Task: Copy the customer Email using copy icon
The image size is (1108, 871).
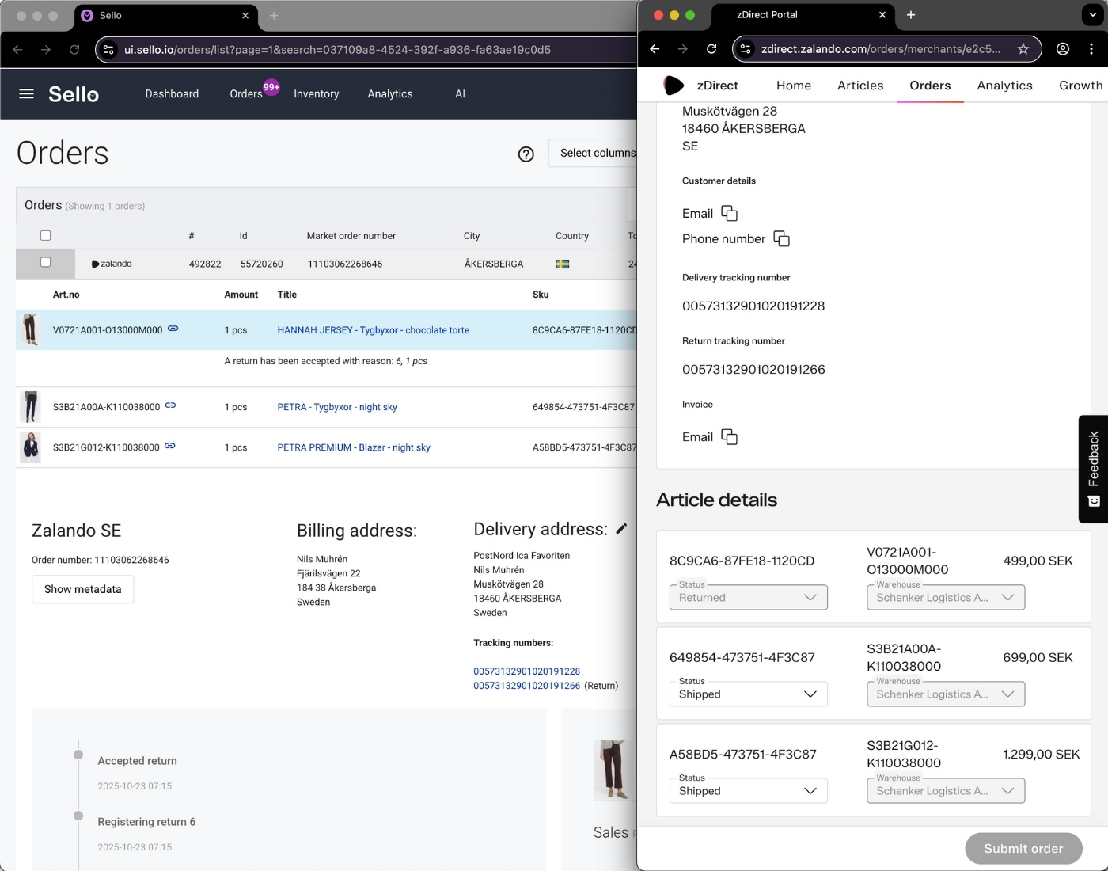Action: click(729, 213)
